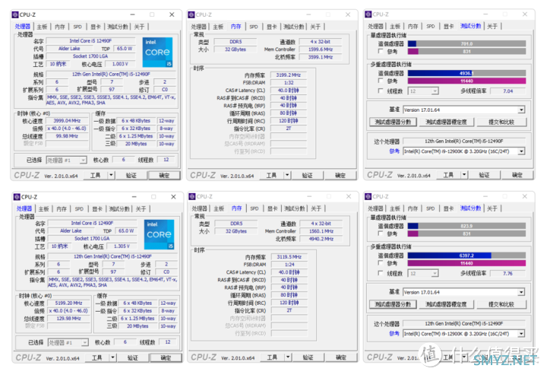Viewport: 547px width, 375px height.
Task: Open 工具 arrow dropdown in the 3999.04 MHz window
Action: pos(111,175)
